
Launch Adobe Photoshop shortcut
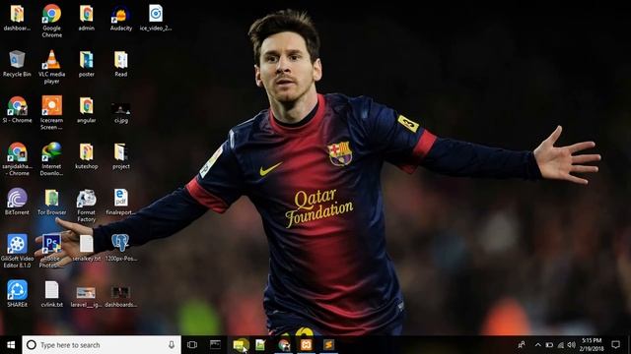[52, 251]
